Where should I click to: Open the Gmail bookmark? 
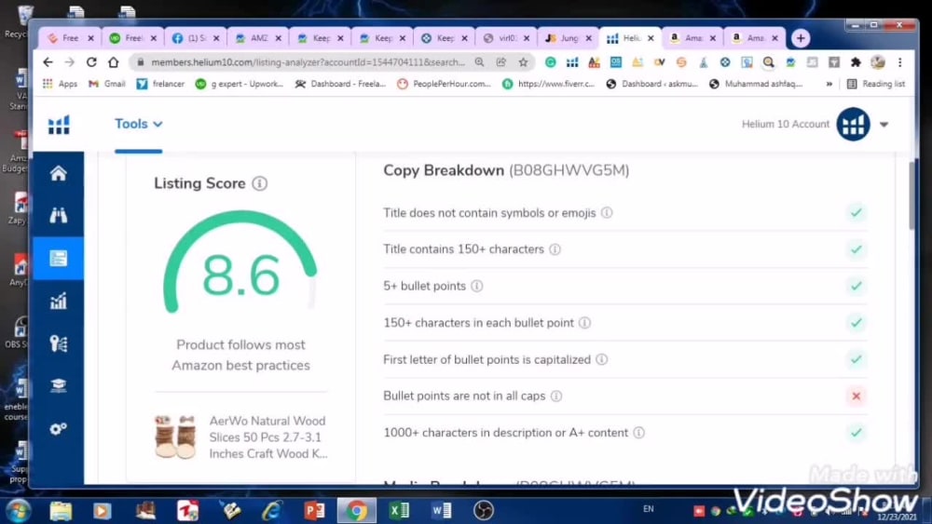[x=107, y=85]
